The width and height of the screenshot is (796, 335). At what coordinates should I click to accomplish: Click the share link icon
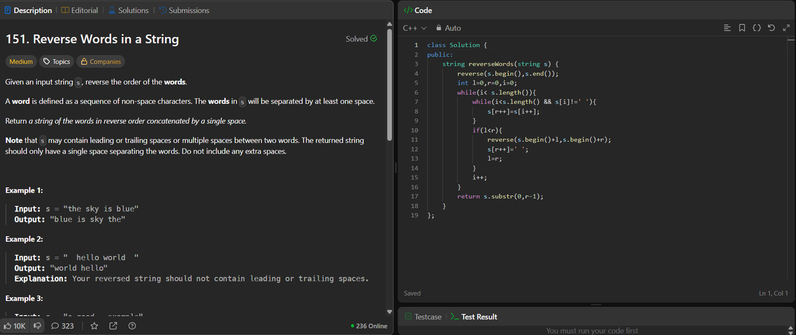tap(113, 326)
